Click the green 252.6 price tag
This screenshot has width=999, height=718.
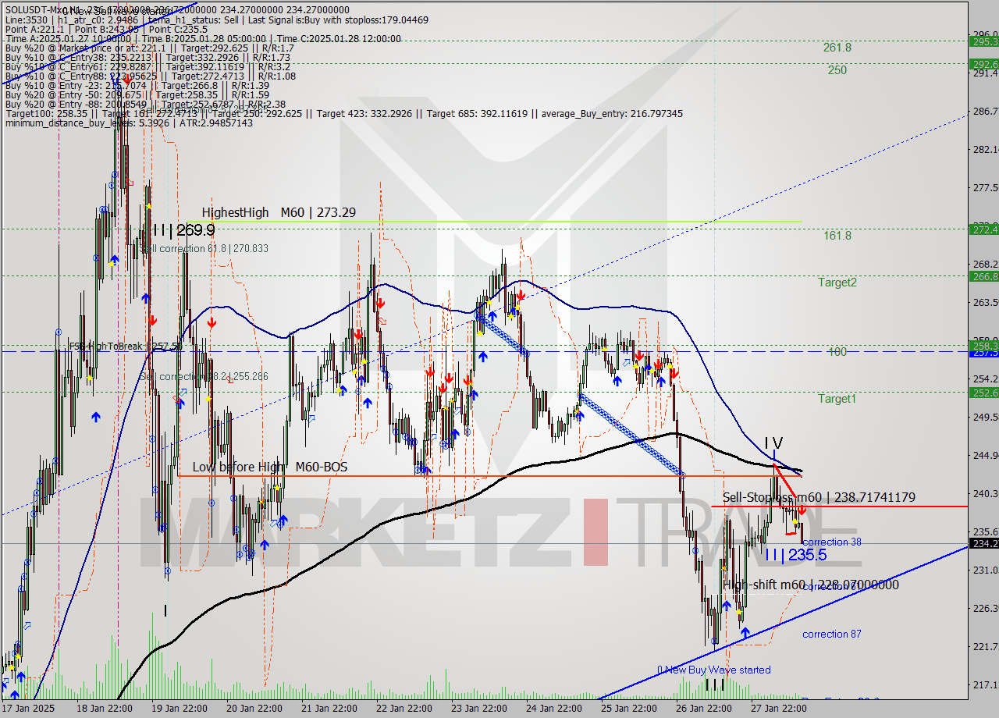[x=983, y=393]
